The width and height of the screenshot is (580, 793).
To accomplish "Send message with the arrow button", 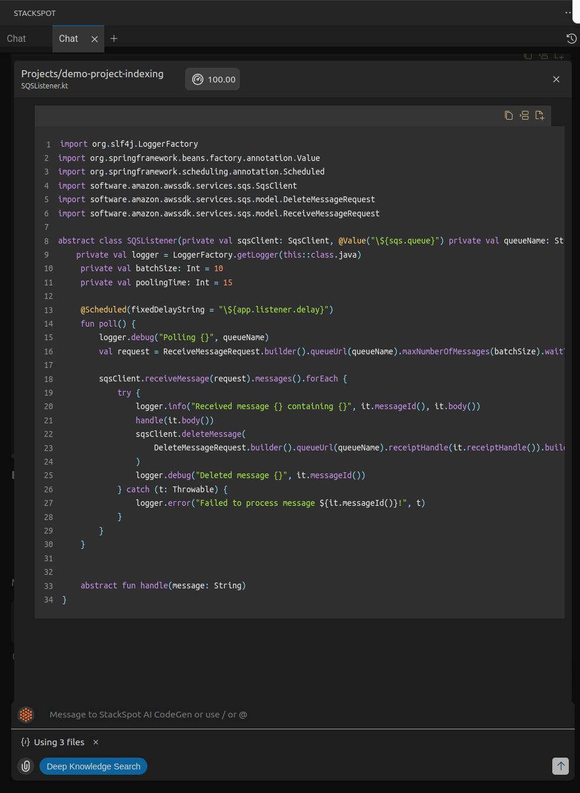I will pyautogui.click(x=561, y=766).
